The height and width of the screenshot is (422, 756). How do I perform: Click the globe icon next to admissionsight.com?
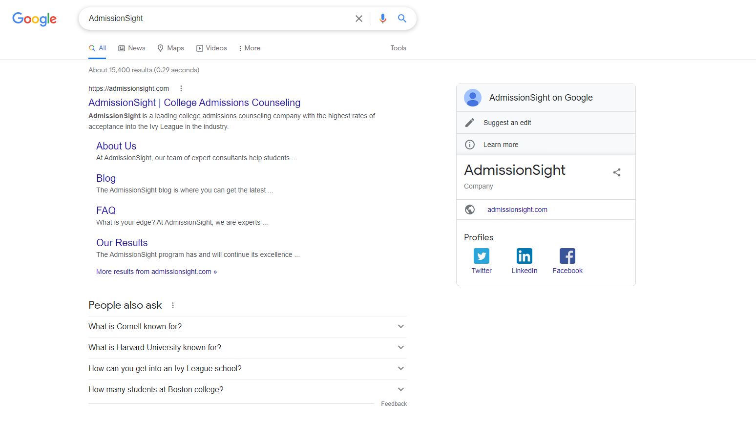click(x=470, y=210)
